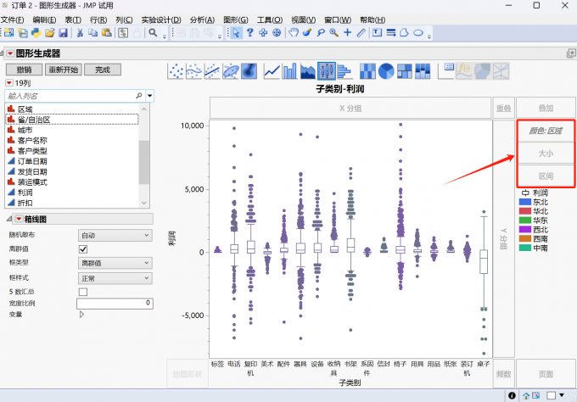Collapse the 箱线图 section outline triangle
The width and height of the screenshot is (577, 402).
[9, 219]
